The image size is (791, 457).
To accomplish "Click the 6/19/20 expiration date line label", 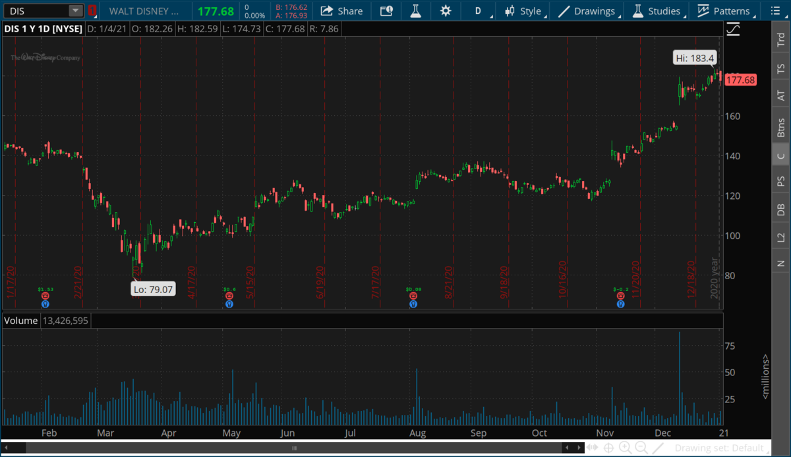I will 320,282.
